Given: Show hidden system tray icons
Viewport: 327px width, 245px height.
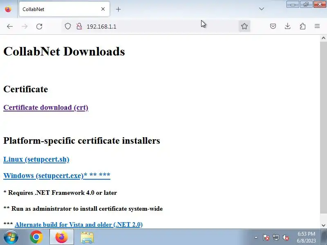Looking at the screenshot, I should click(x=256, y=237).
